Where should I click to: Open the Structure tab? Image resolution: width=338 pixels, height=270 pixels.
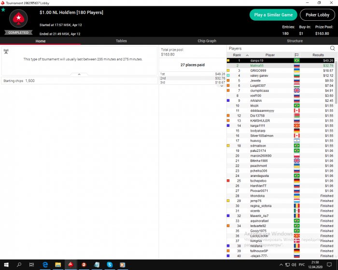point(295,41)
